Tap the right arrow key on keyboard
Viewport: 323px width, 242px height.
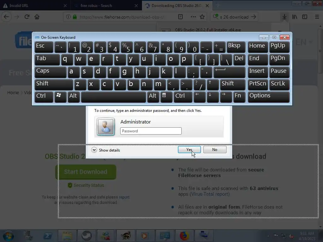[226, 97]
